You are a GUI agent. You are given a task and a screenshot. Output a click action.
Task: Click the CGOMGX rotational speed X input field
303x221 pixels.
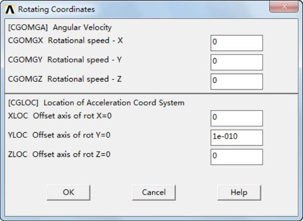click(237, 43)
